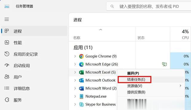Expand the Microsoft Word process group

75,88
